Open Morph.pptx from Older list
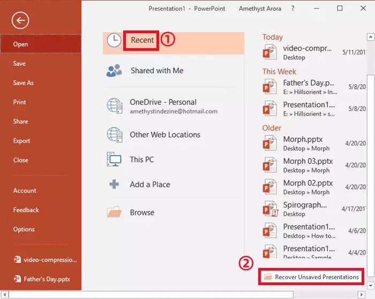This screenshot has height=299, width=375. click(313, 143)
